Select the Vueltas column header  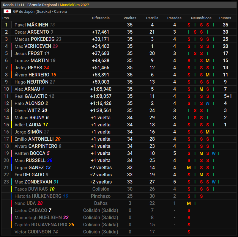click(x=130, y=18)
